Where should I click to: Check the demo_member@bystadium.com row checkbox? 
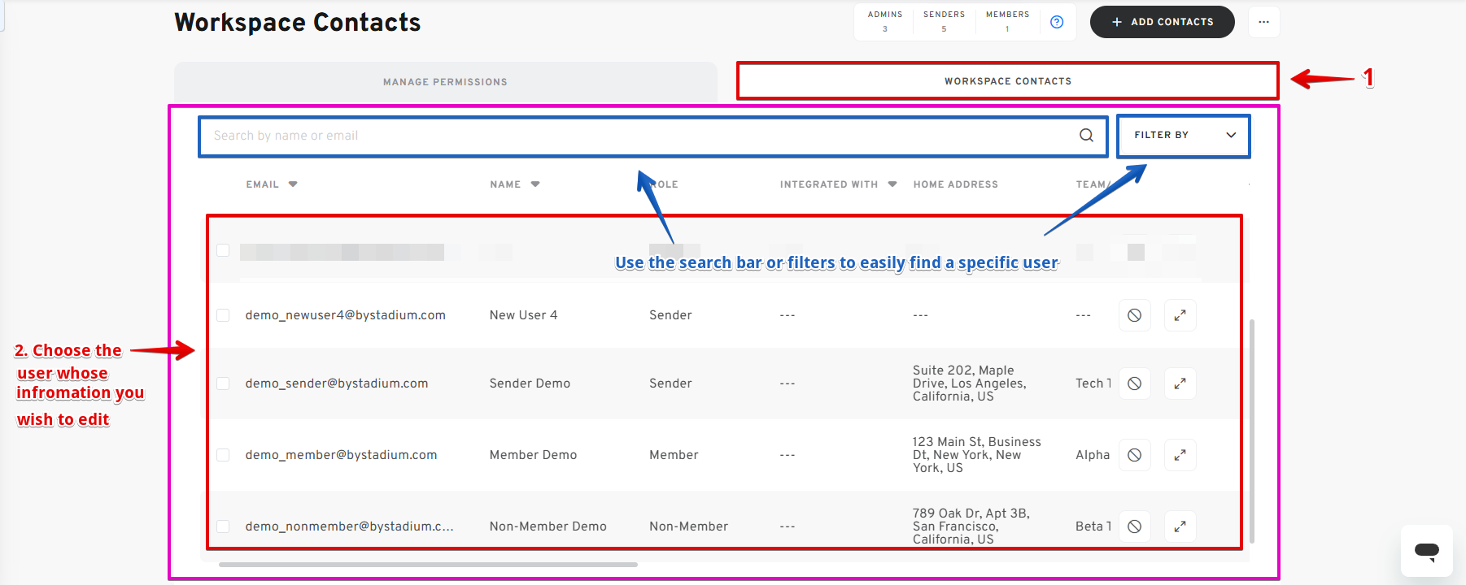tap(223, 455)
